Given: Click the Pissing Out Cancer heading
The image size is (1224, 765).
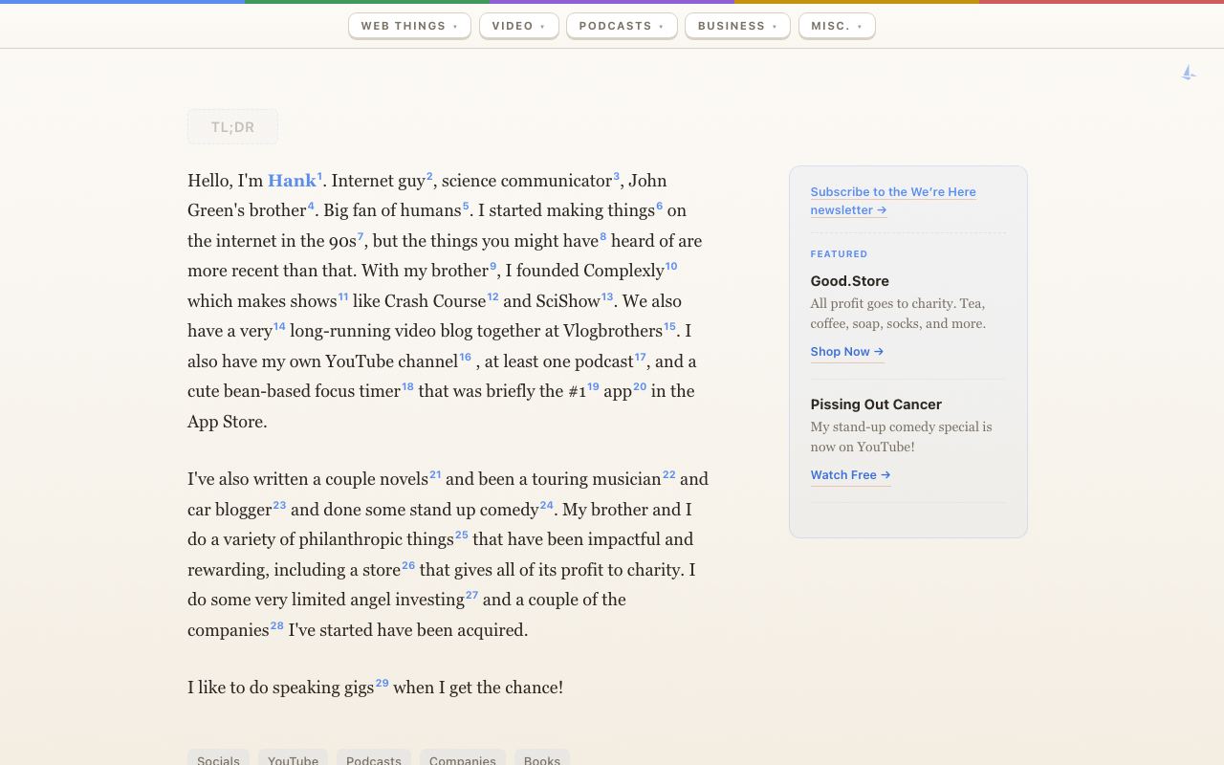Looking at the screenshot, I should [876, 404].
